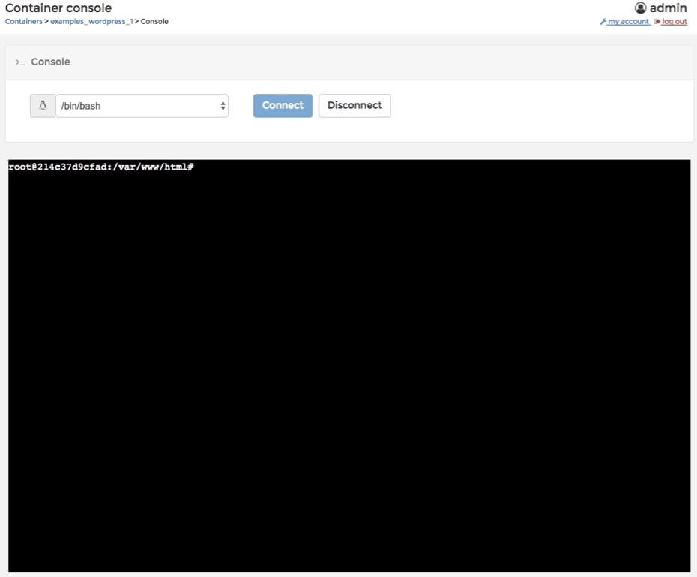Click the Linux penguin icon
Image resolution: width=697 pixels, height=577 pixels.
(43, 106)
